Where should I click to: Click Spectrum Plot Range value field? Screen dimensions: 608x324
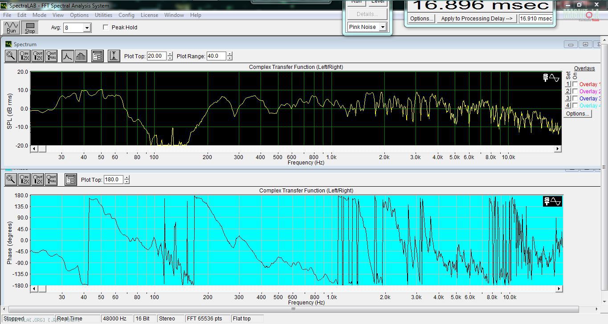coord(216,56)
